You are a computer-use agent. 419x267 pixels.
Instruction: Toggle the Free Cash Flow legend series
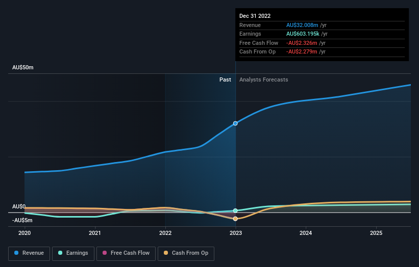[x=126, y=253]
